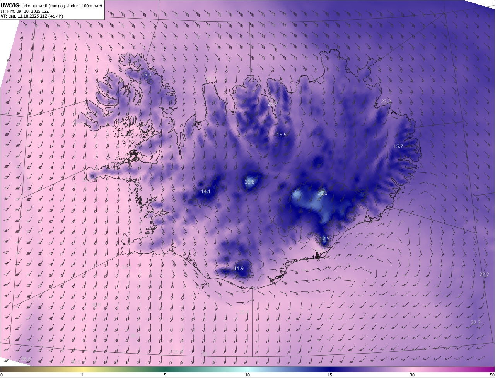Click the faint 30.5 value above the colorbar

[x=76, y=362]
